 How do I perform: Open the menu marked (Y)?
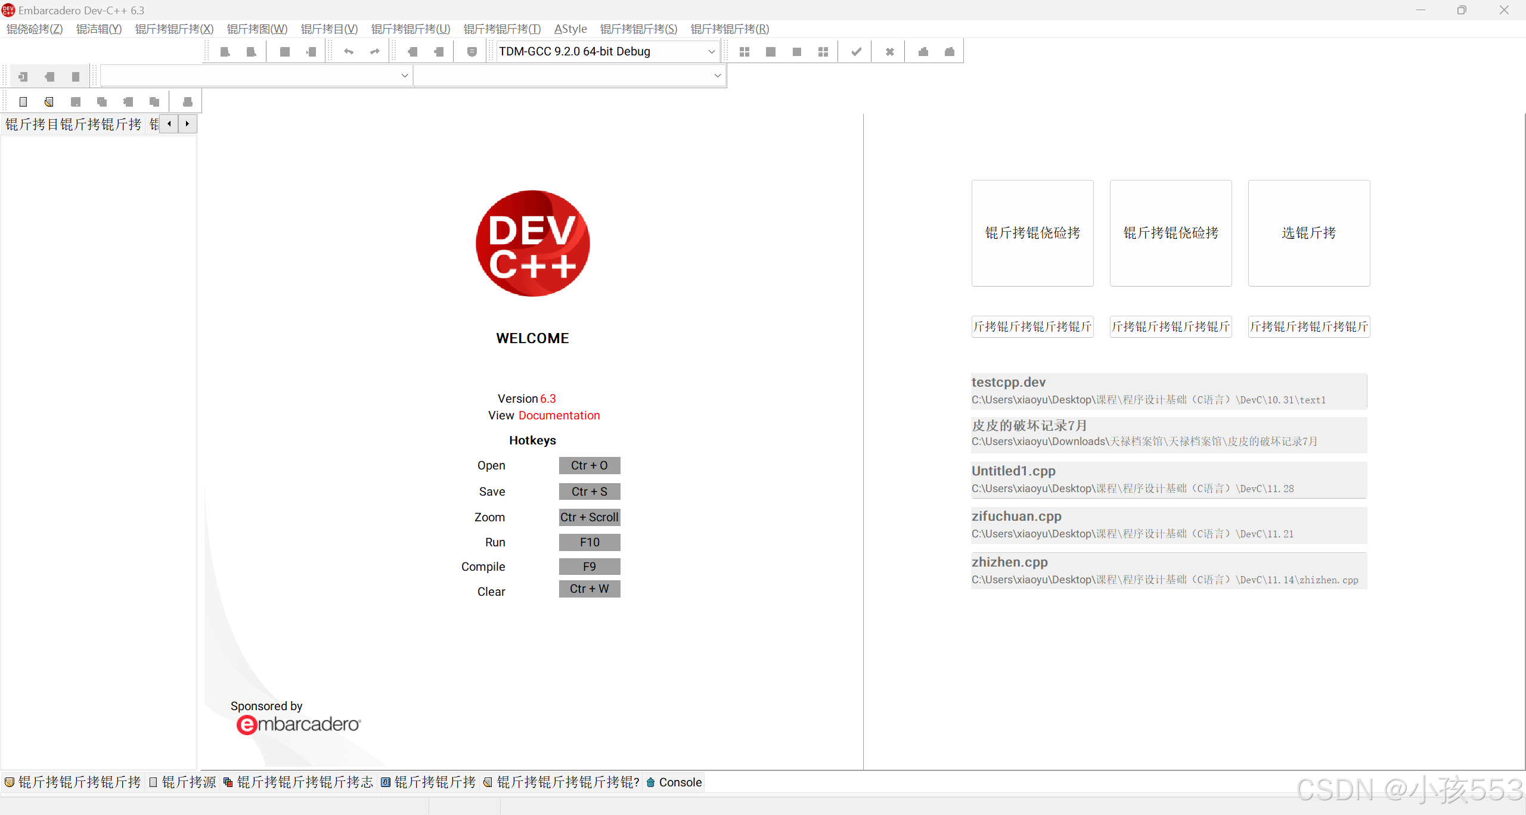[99, 29]
